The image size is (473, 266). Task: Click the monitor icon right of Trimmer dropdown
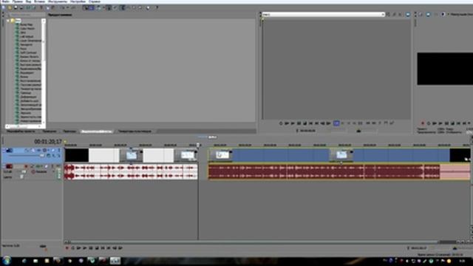point(407,14)
